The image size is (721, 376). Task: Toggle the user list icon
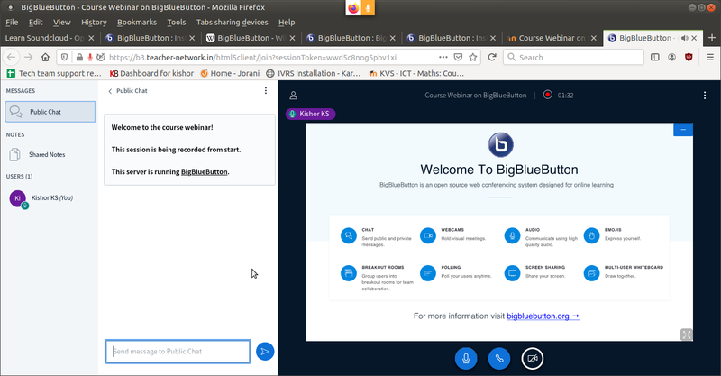[294, 96]
